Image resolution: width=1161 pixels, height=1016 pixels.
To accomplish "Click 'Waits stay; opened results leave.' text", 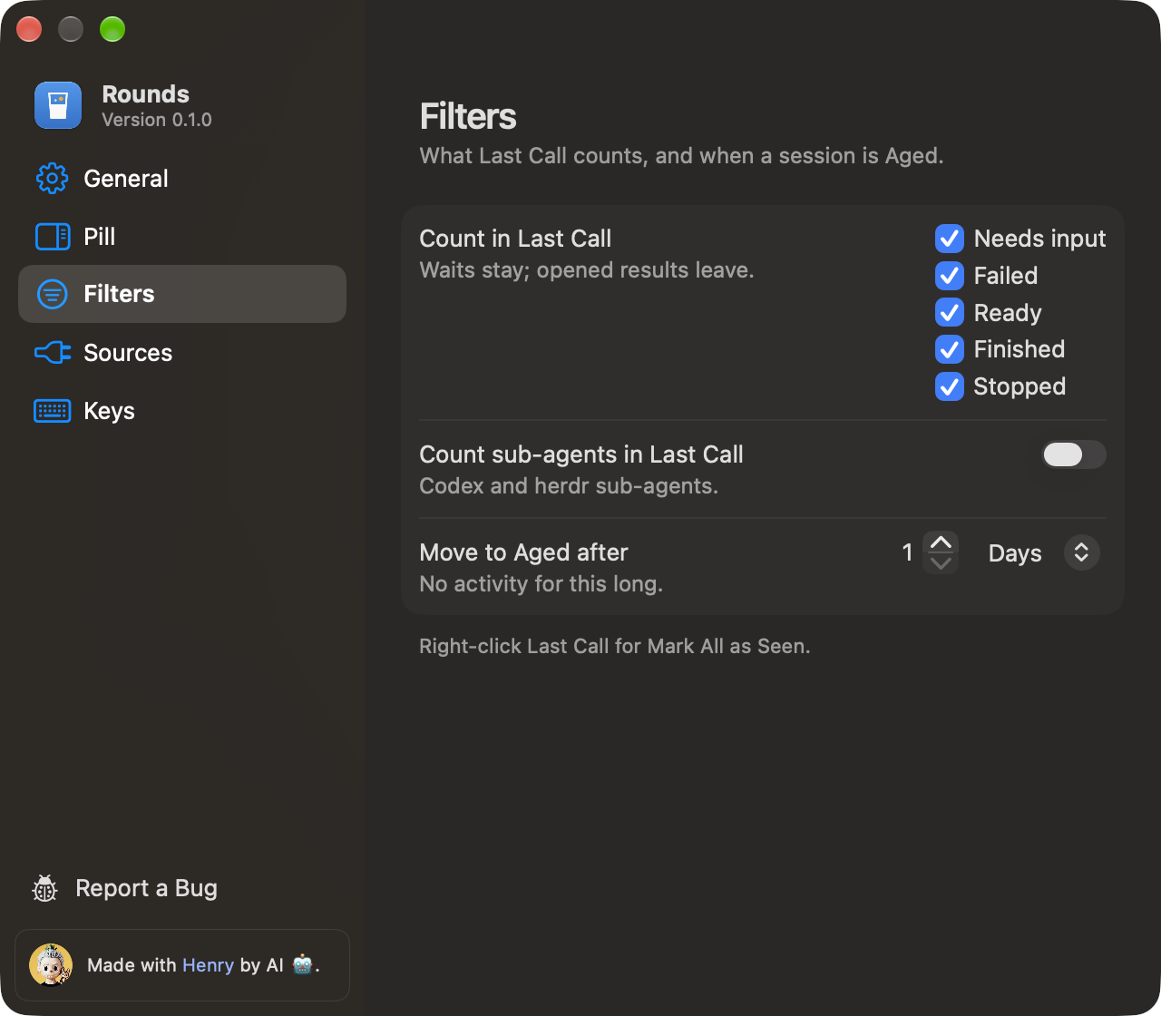I will click(587, 270).
